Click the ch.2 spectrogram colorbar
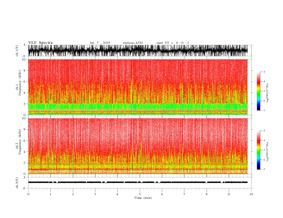This screenshot has height=218, width=283. [258, 150]
